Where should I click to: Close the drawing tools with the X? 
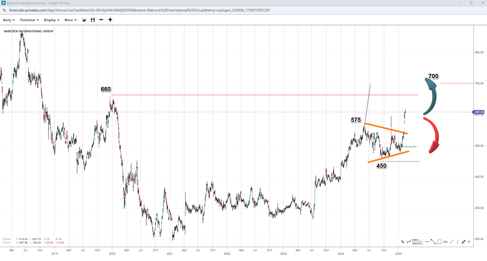pyautogui.click(x=469, y=242)
